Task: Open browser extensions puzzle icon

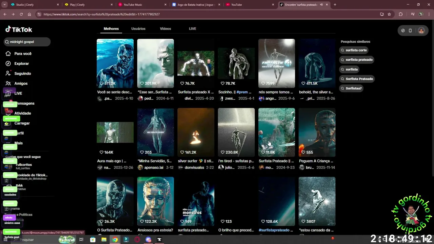Action: point(401,14)
